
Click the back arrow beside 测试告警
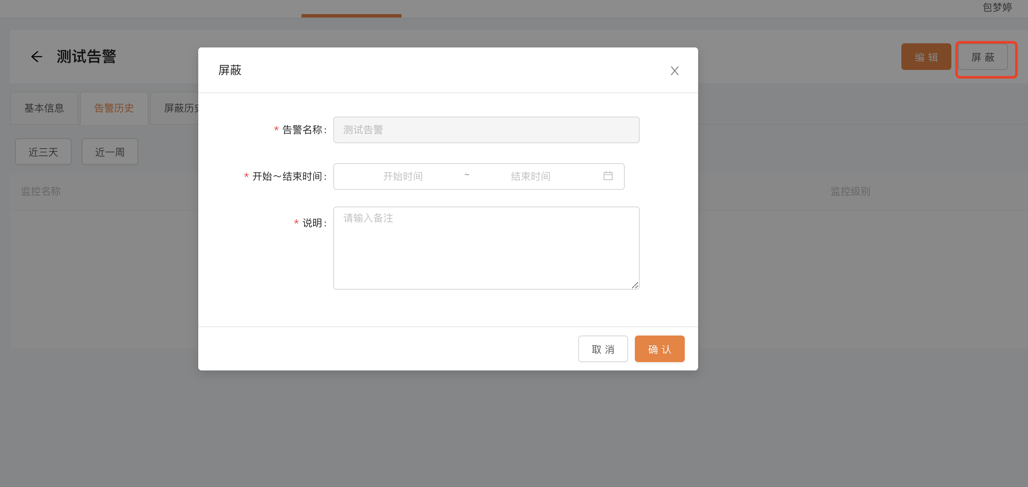tap(37, 57)
